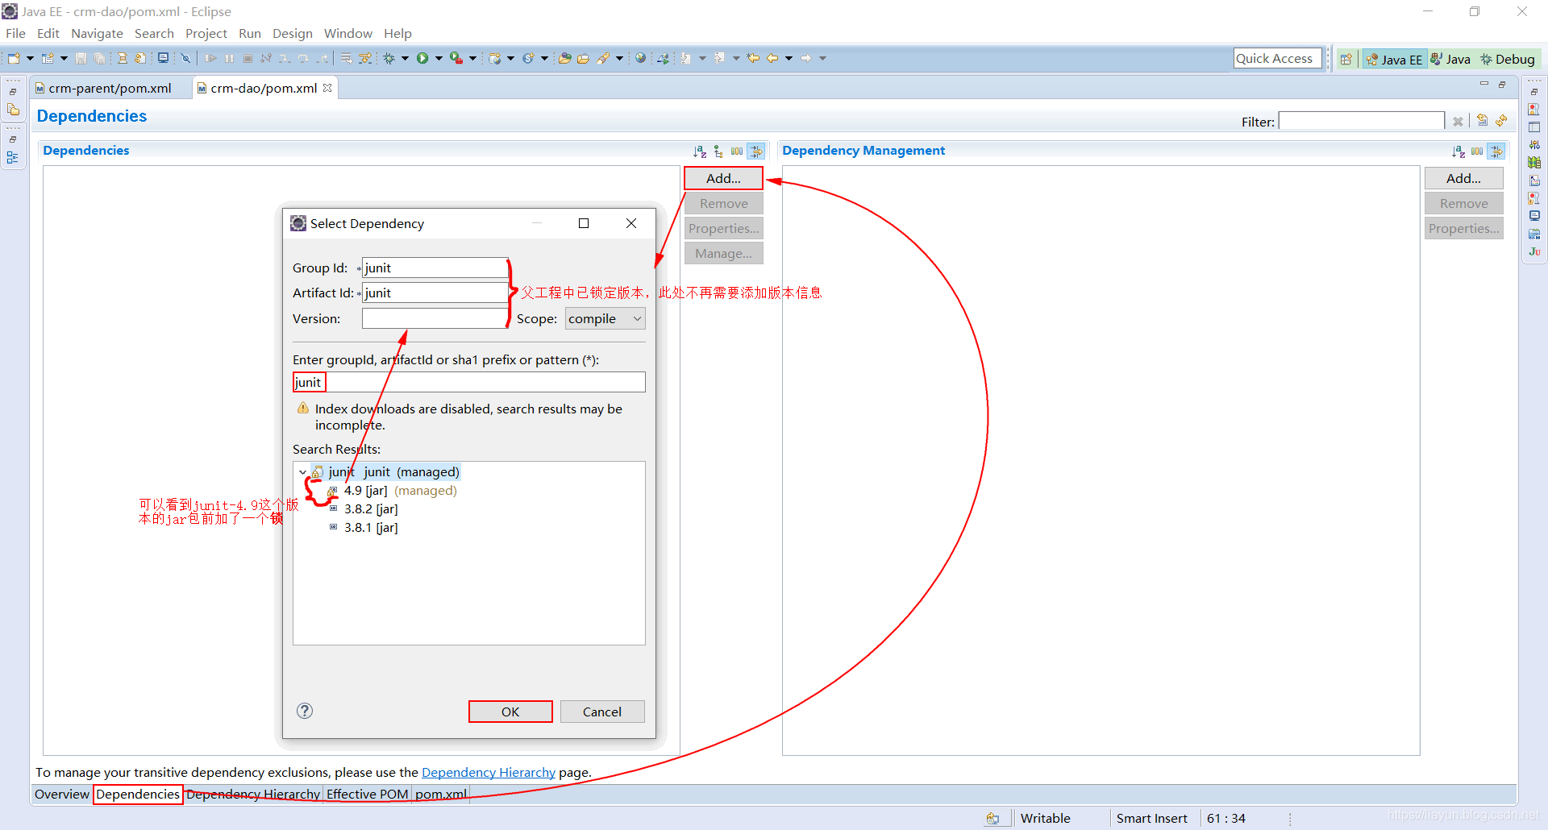Switch to Overview bottom tab

[x=62, y=794]
